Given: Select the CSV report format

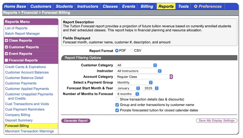Looking at the screenshot, I should [132, 51].
